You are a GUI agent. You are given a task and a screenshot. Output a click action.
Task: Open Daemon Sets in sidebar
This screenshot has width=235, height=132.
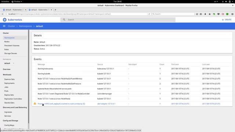[x=10, y=79]
